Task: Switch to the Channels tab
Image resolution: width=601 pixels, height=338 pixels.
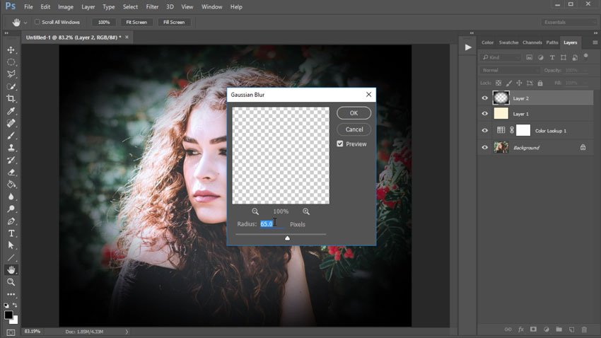Action: pyautogui.click(x=532, y=42)
